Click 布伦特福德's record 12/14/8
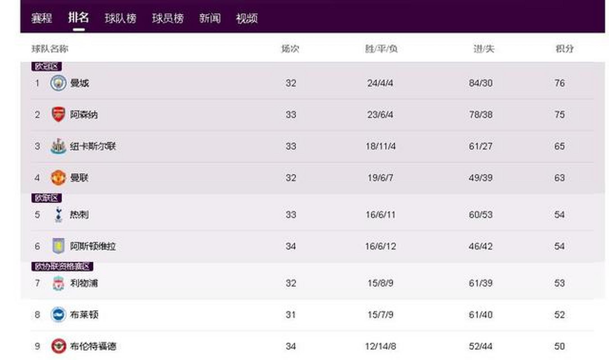This screenshot has height=360, width=609. tap(381, 346)
